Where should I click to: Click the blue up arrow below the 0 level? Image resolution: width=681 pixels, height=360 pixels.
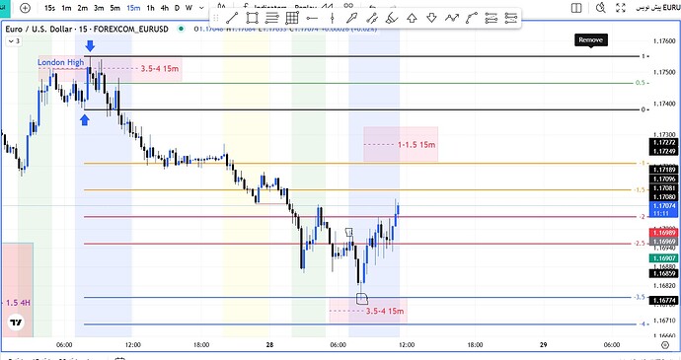[85, 120]
